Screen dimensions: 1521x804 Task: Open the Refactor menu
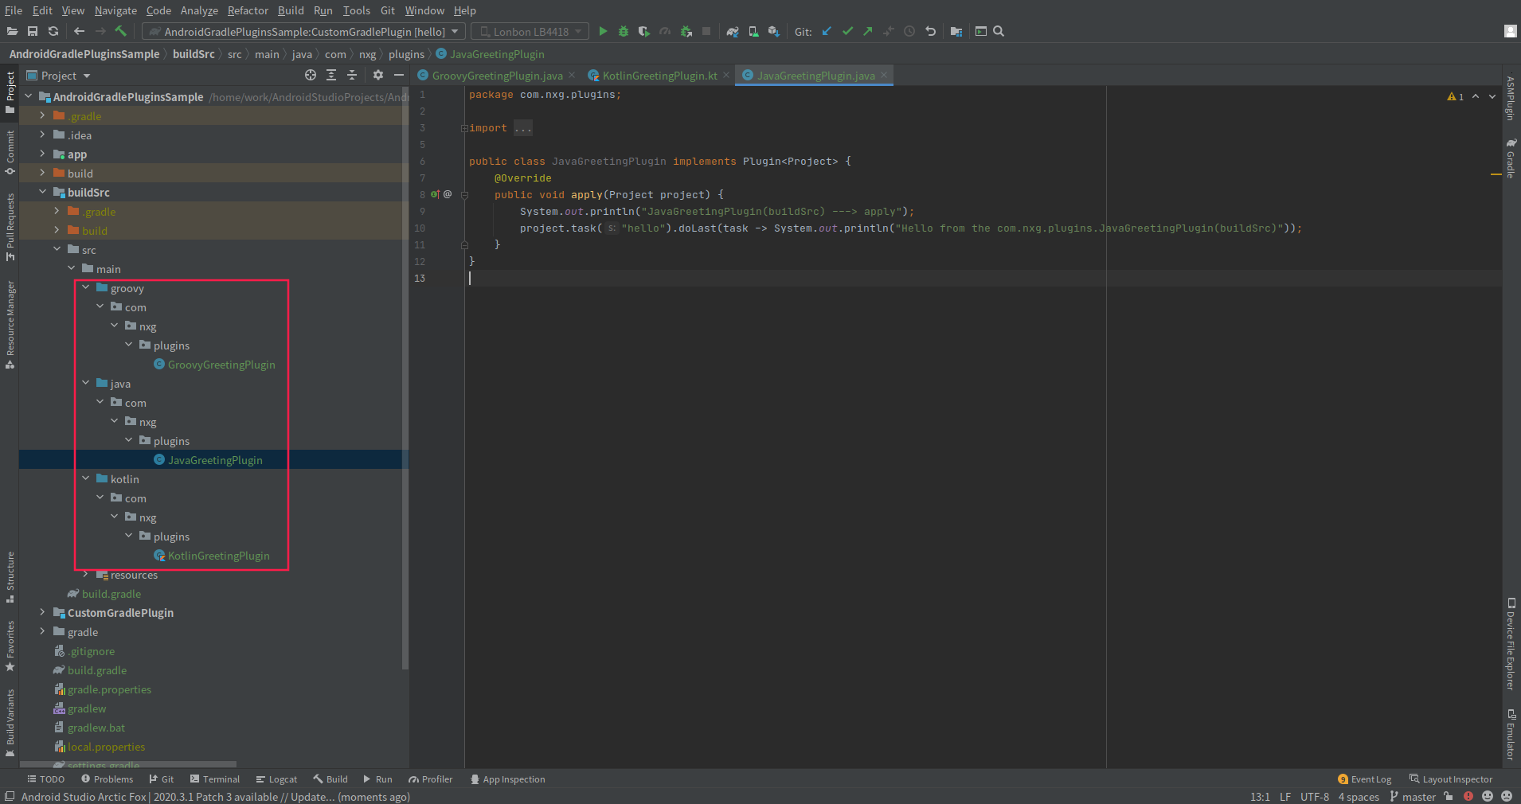pyautogui.click(x=248, y=10)
